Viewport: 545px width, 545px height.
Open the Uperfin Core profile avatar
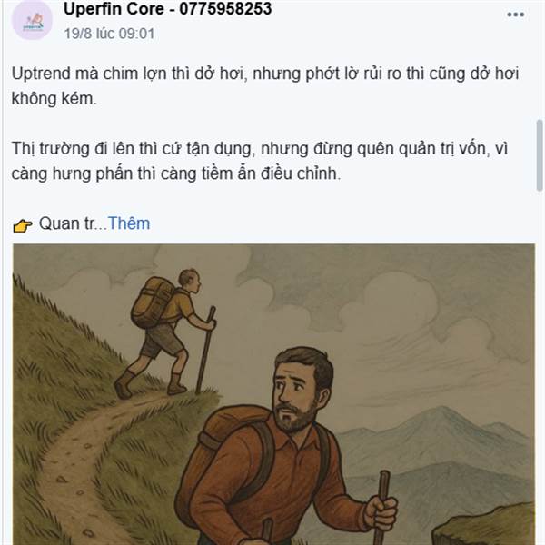tap(32, 20)
